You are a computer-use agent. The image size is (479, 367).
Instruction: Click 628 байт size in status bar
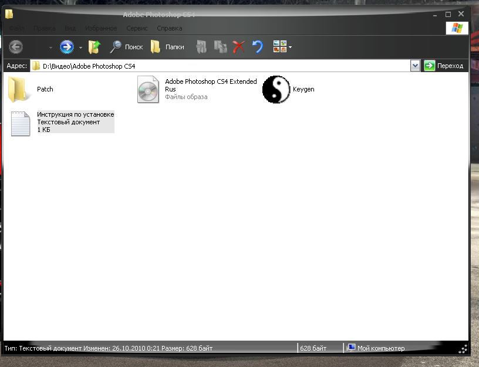tap(313, 348)
